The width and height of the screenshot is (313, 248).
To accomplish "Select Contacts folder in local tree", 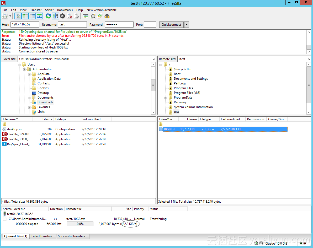I will [44, 83].
